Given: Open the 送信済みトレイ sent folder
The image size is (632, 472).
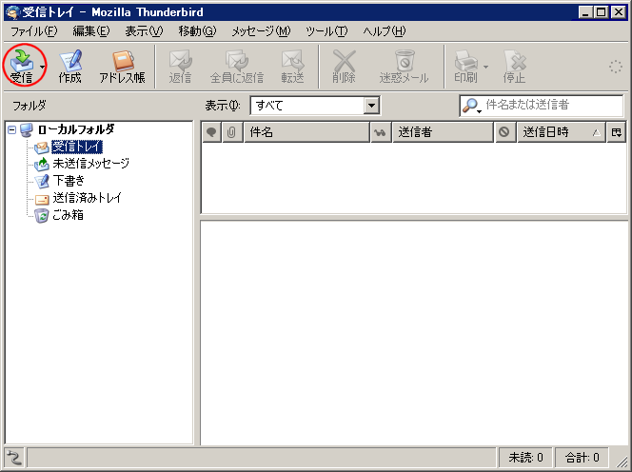Looking at the screenshot, I should click(87, 198).
